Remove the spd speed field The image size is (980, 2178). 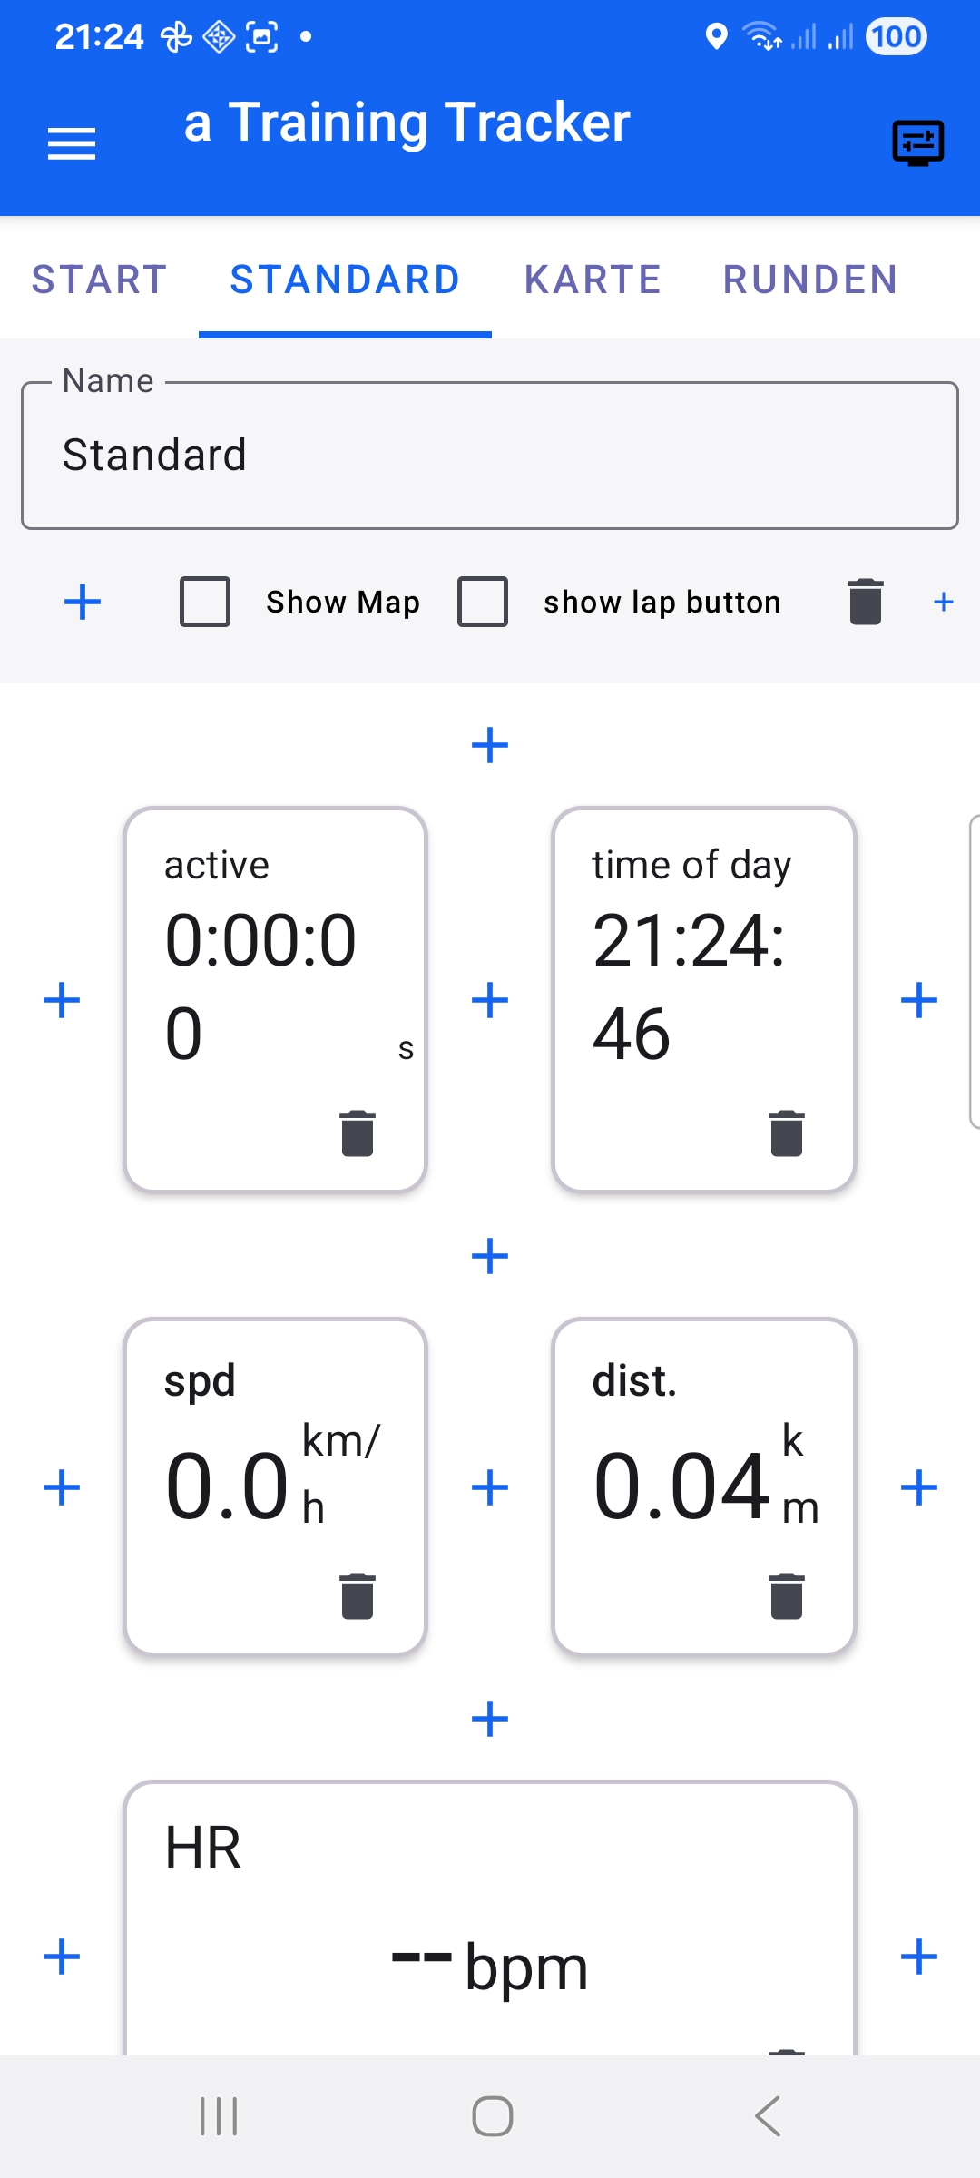coord(358,1596)
